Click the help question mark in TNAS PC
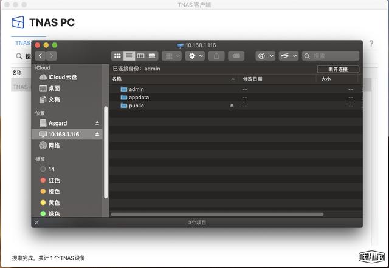Viewport: 389px width, 268px height. tap(371, 44)
